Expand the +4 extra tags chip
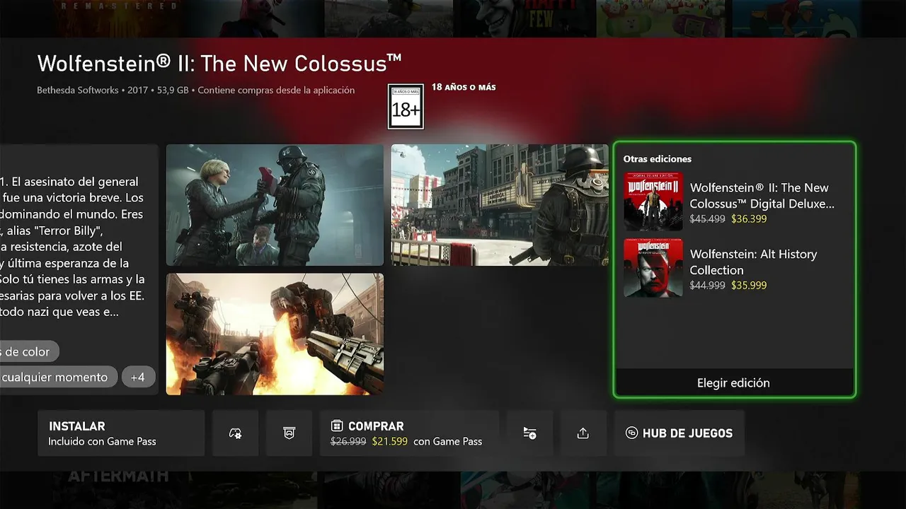Viewport: 906px width, 509px height. click(138, 377)
